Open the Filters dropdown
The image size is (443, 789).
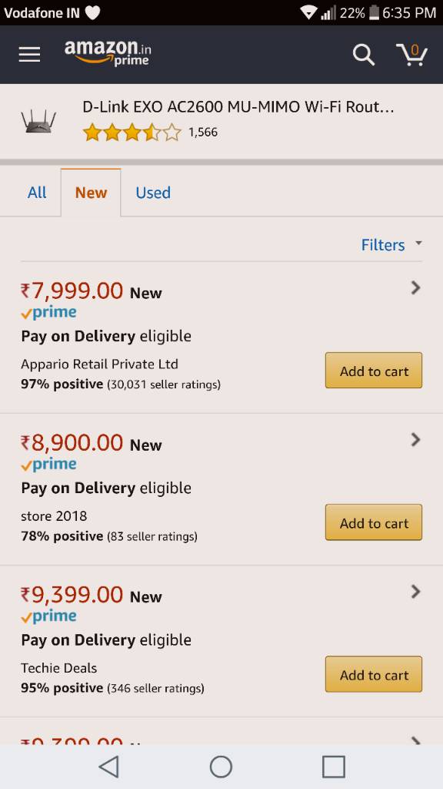point(391,245)
